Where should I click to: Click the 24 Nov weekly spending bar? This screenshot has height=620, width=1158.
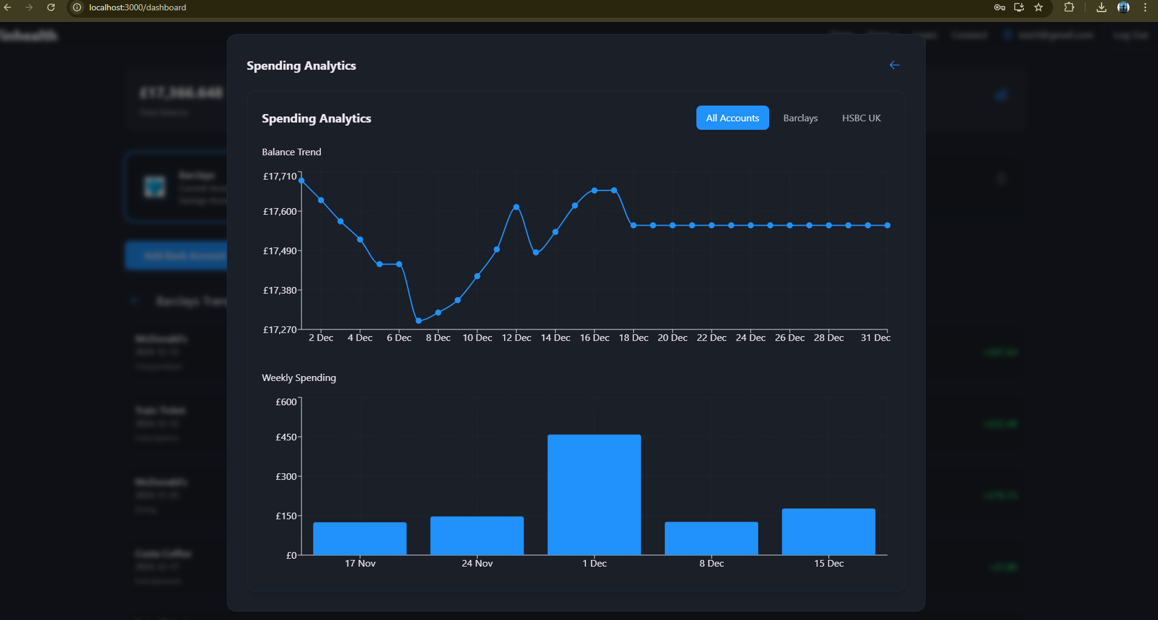point(477,536)
